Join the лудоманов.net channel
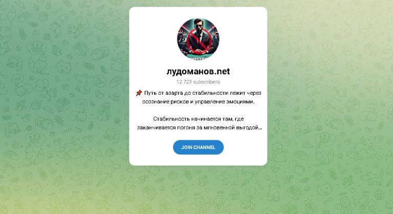 click(x=198, y=147)
